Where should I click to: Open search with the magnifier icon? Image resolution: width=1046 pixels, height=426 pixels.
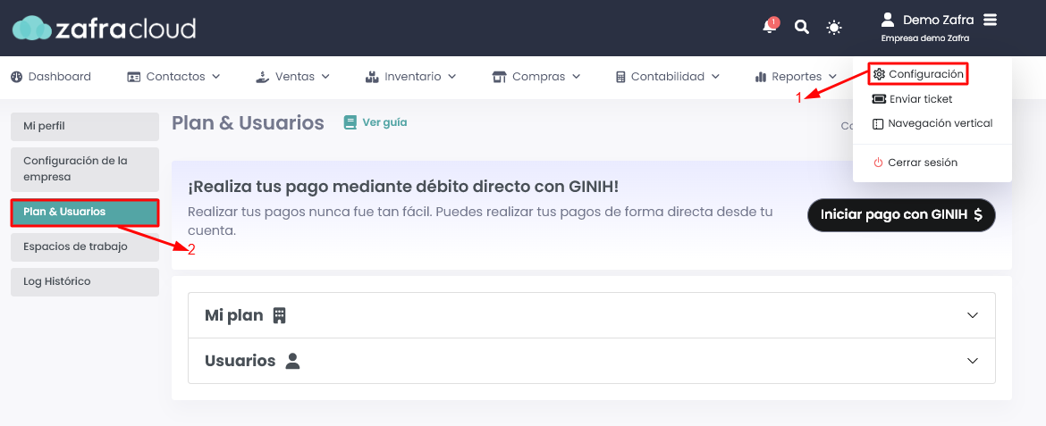tap(802, 27)
